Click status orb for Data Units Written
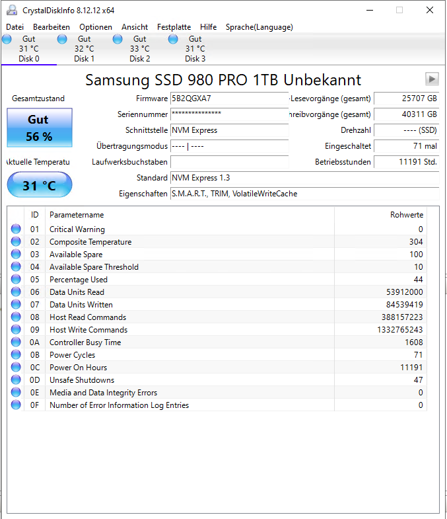 click(x=16, y=304)
